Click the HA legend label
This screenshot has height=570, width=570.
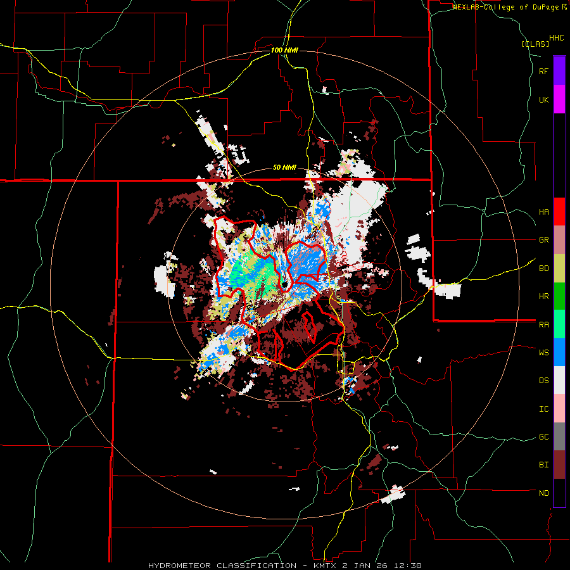click(543, 212)
